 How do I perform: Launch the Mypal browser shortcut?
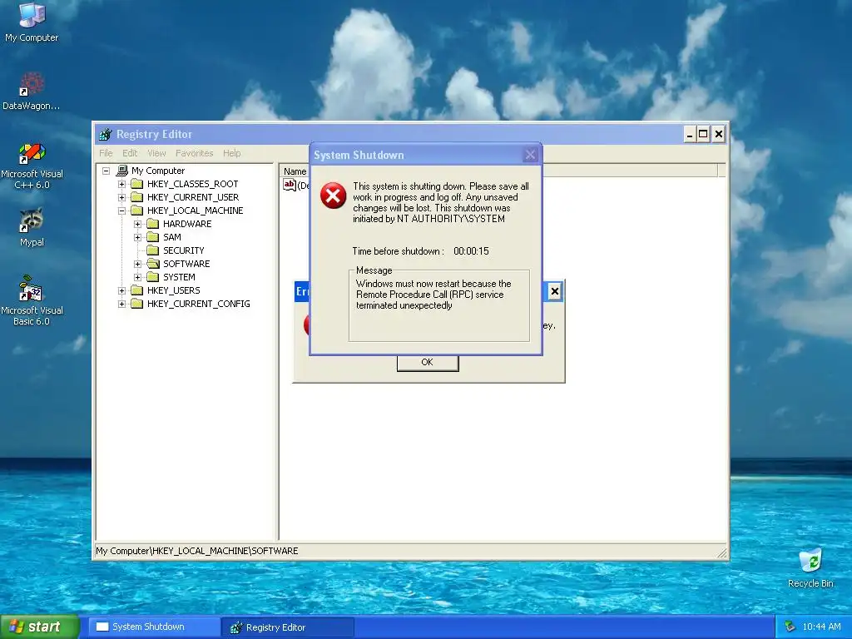pos(32,227)
